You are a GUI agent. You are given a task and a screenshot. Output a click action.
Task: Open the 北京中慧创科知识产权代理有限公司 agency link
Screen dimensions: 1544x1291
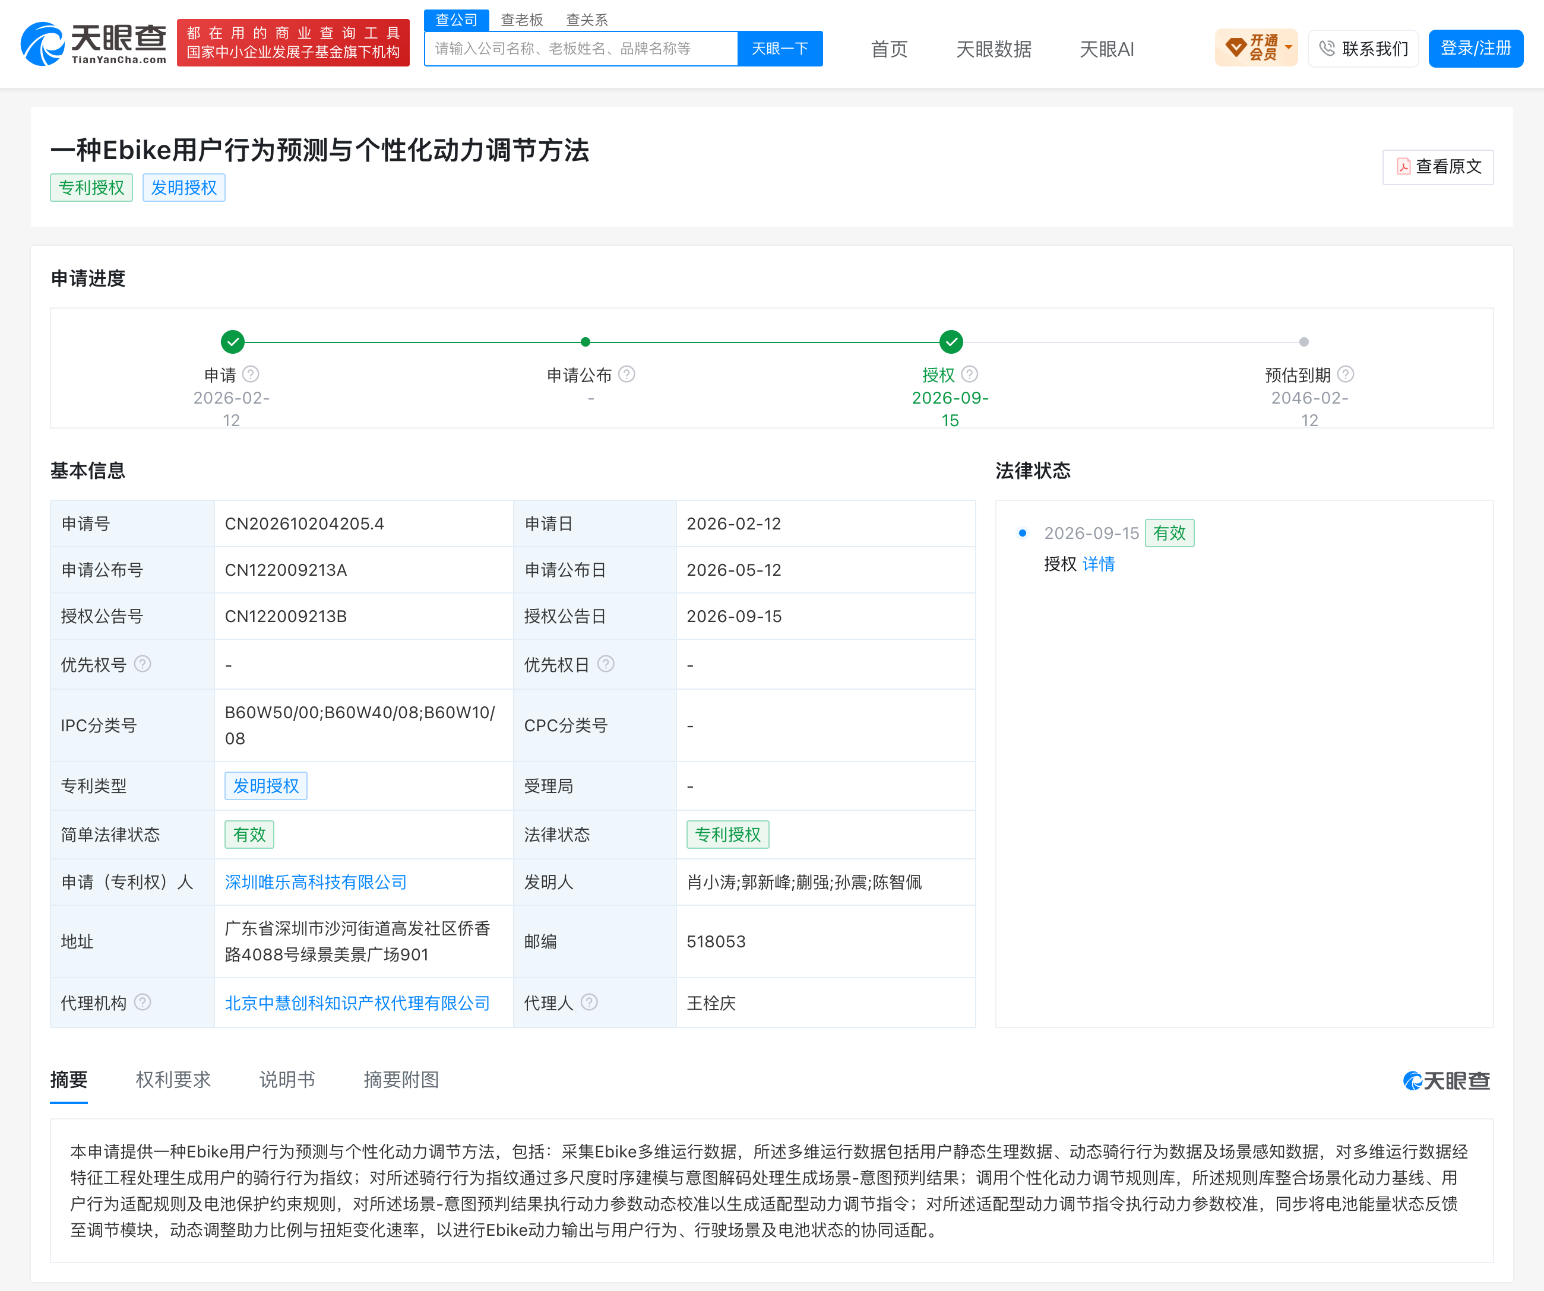(x=357, y=1003)
